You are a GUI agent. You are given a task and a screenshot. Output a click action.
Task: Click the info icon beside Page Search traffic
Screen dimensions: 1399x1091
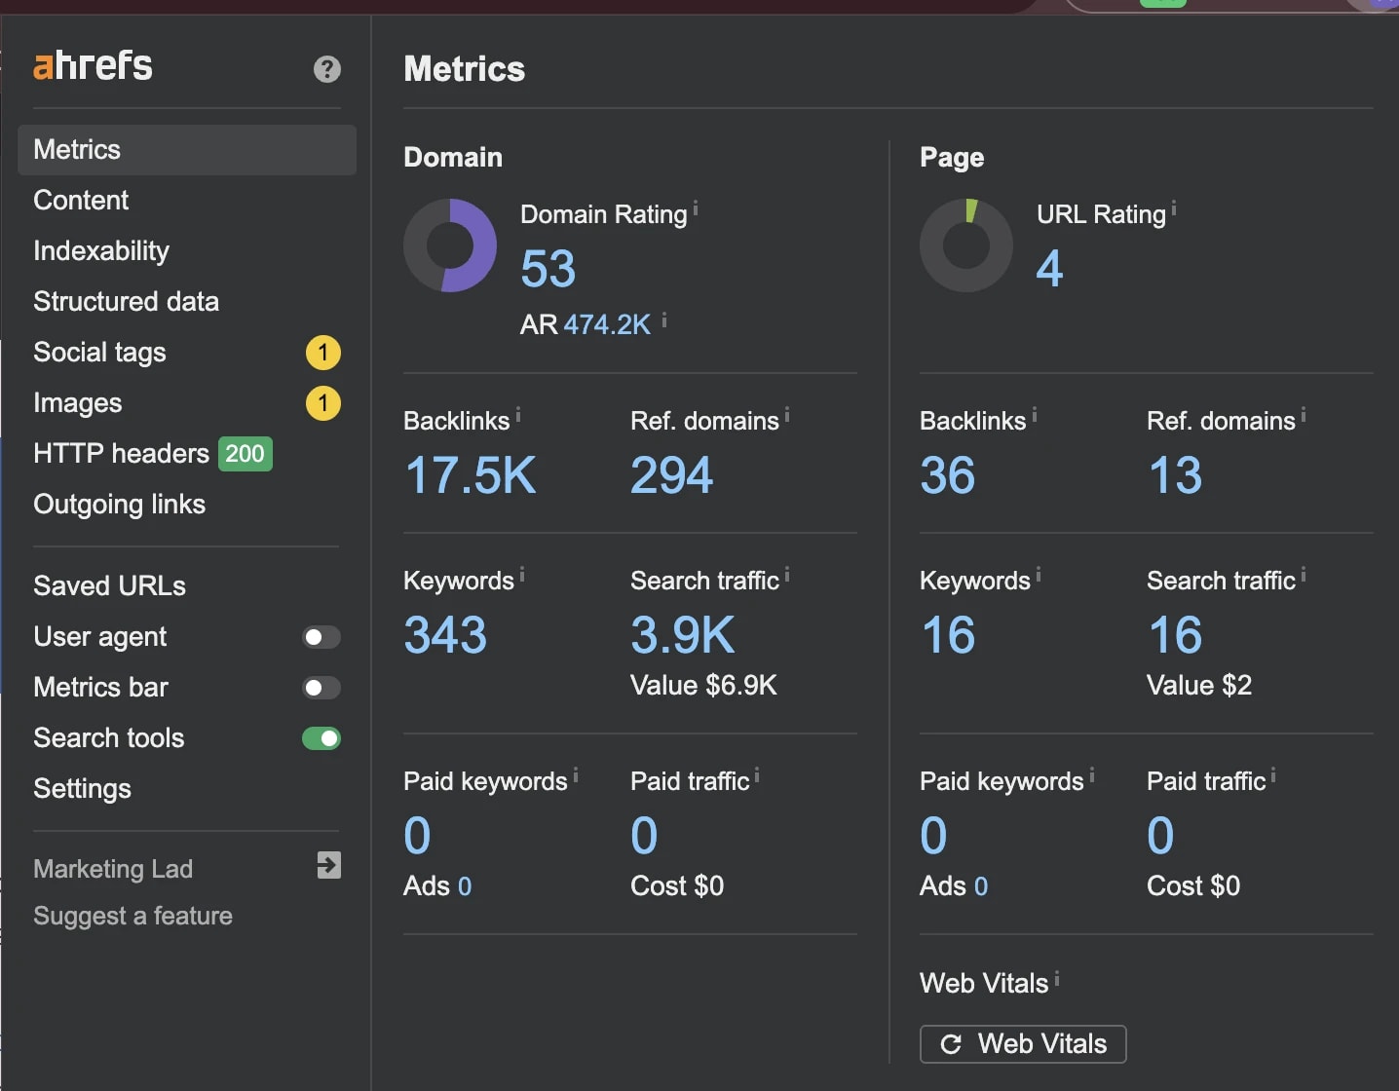tap(1304, 576)
